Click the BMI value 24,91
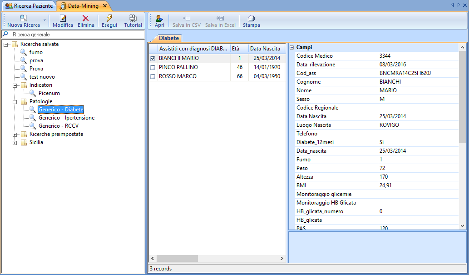Viewport: 469px width, 275px height. 385,185
